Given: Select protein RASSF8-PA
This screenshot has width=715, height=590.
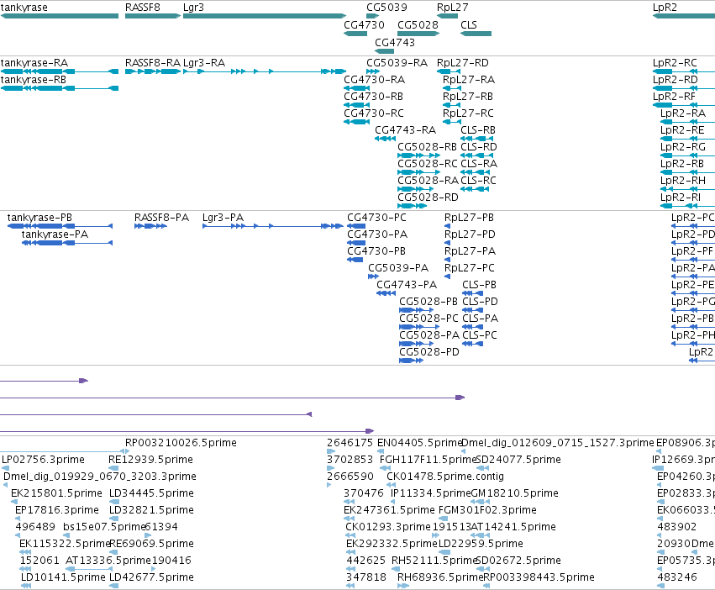Looking at the screenshot, I should pyautogui.click(x=161, y=218).
